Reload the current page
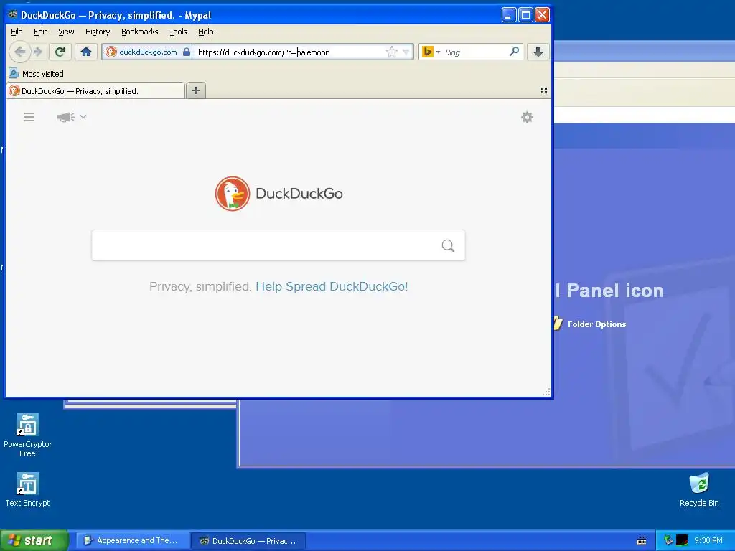The width and height of the screenshot is (735, 551). pos(60,52)
